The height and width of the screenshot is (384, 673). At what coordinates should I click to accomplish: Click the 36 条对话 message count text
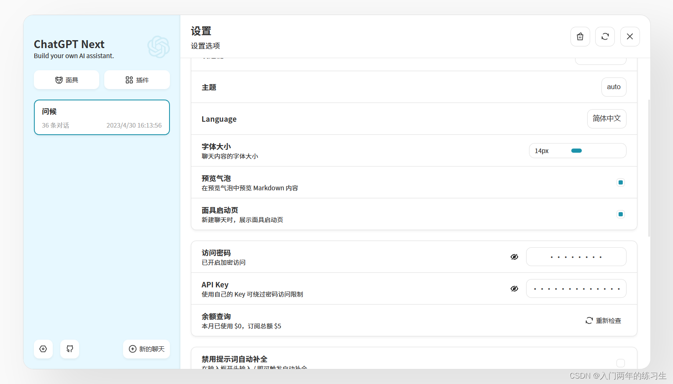(x=55, y=125)
